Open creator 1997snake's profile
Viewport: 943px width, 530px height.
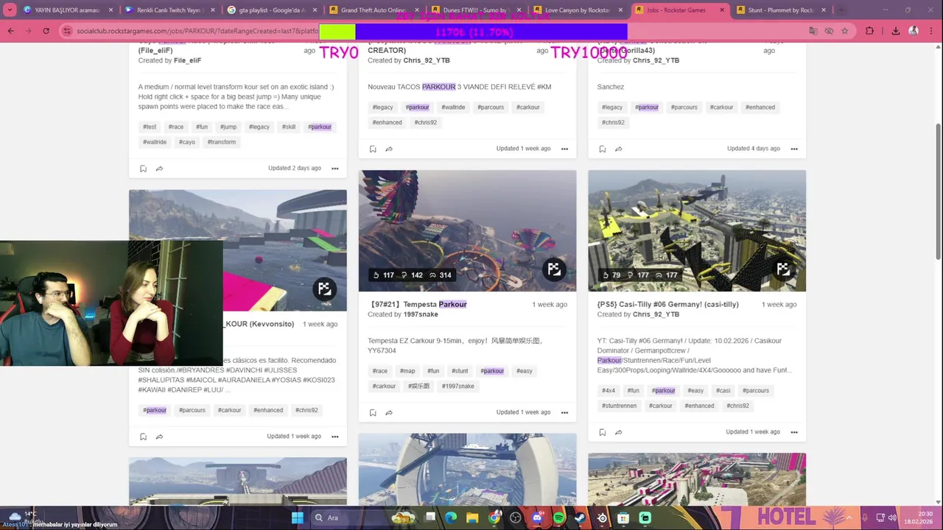pos(421,314)
